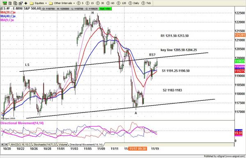Click the 11/05 date on time axis
Viewport: 246px width, 158px height.
coord(88,149)
